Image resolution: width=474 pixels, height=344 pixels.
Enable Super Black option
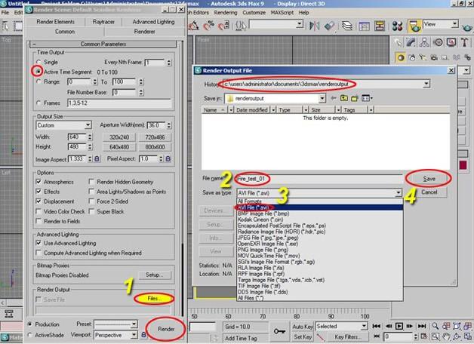(x=91, y=211)
